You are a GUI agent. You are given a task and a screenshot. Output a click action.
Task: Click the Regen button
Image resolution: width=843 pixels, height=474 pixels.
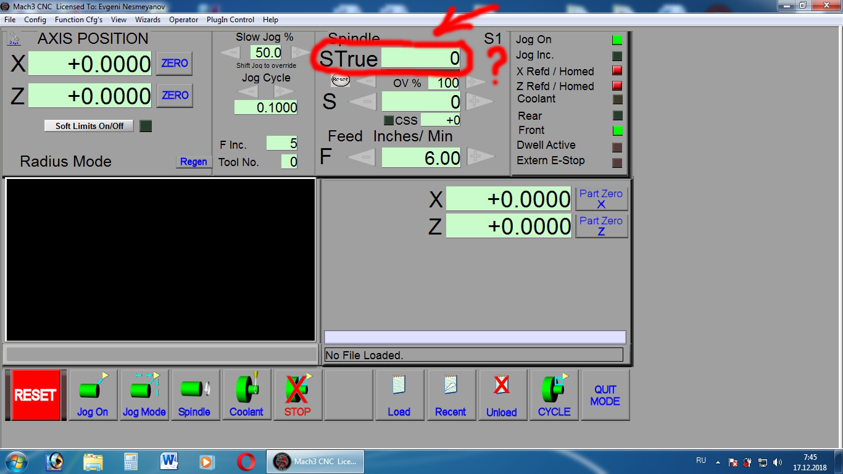pos(193,162)
